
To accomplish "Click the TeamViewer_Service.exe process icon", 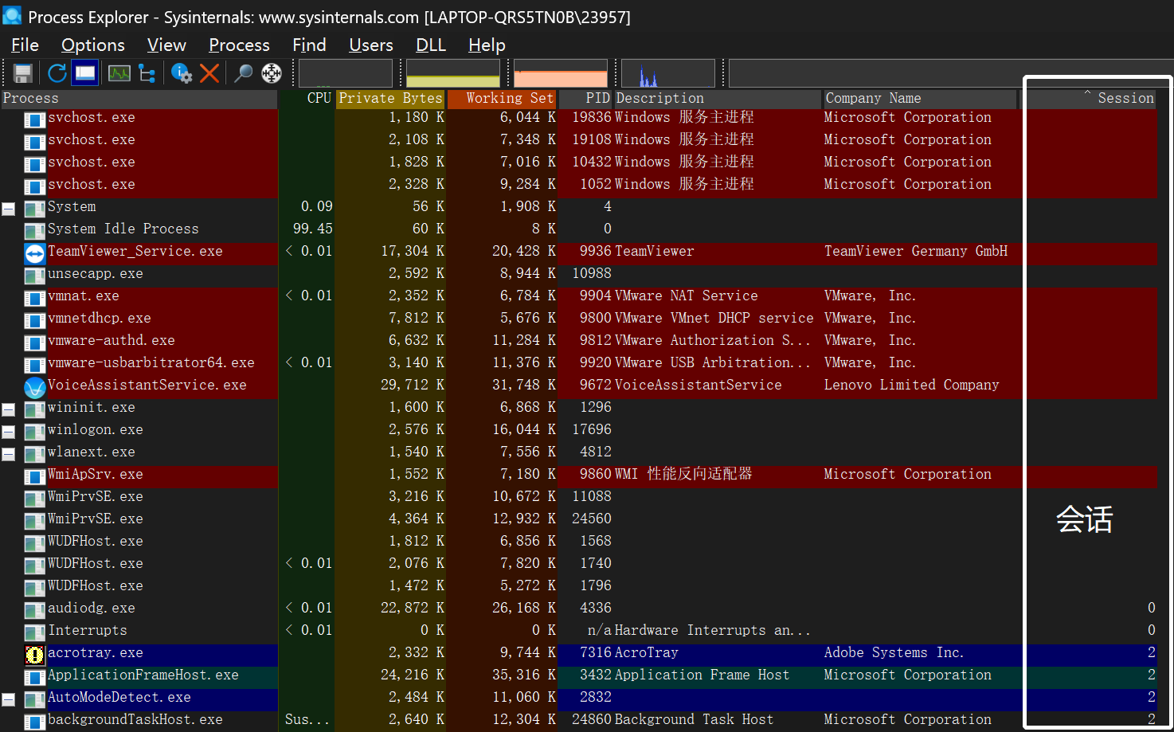I will [35, 253].
